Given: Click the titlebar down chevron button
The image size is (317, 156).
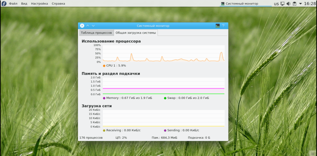Looking at the screenshot, I should (93, 26).
